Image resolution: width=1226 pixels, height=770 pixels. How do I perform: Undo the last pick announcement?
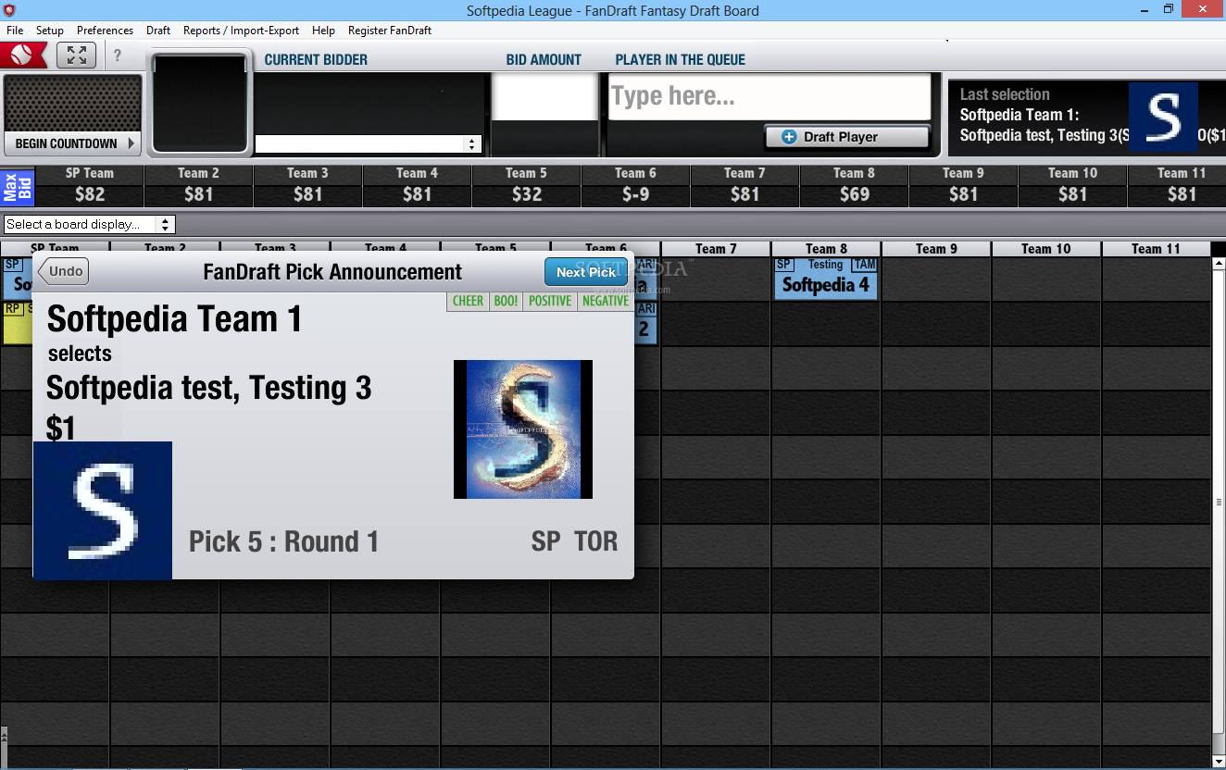tap(63, 271)
